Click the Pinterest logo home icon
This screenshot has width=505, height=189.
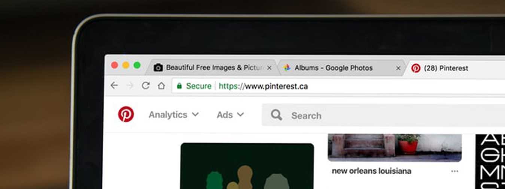126,114
